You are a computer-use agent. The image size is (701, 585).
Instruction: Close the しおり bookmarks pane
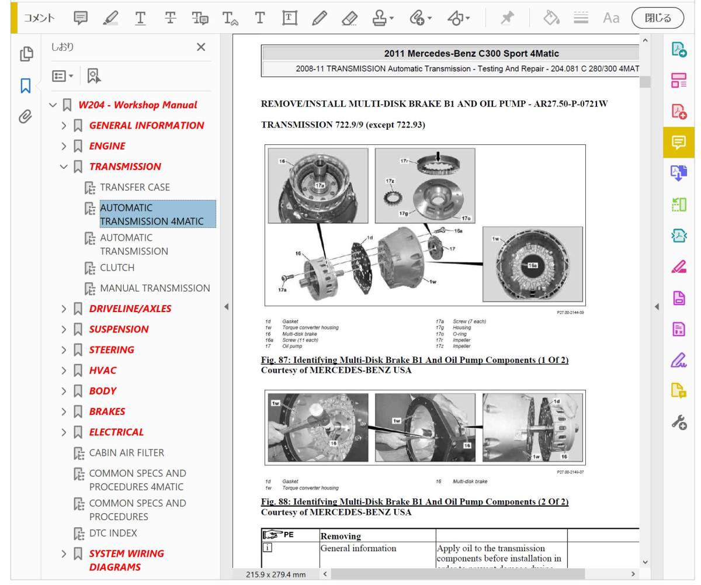[201, 47]
